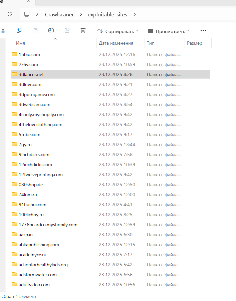The image size is (236, 301).
Task: Sort by Имя column header
Action: tap(21, 43)
